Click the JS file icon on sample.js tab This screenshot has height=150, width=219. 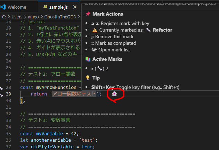pos(45,7)
